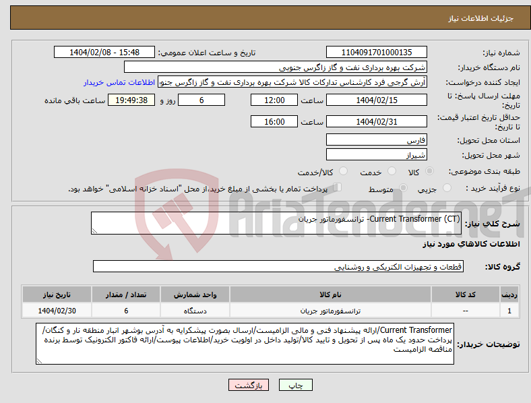Viewport: 531px width, 403px height.
Task: Click the ردیف column header
Action: click(x=509, y=294)
